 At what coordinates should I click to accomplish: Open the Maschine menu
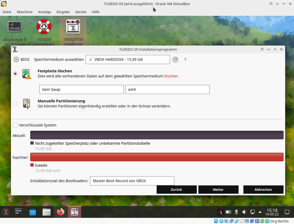tap(25, 12)
